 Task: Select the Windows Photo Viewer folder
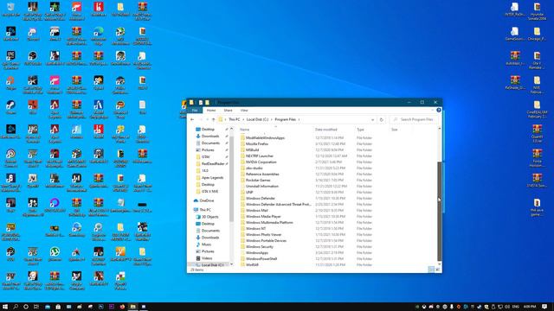pyautogui.click(x=263, y=234)
